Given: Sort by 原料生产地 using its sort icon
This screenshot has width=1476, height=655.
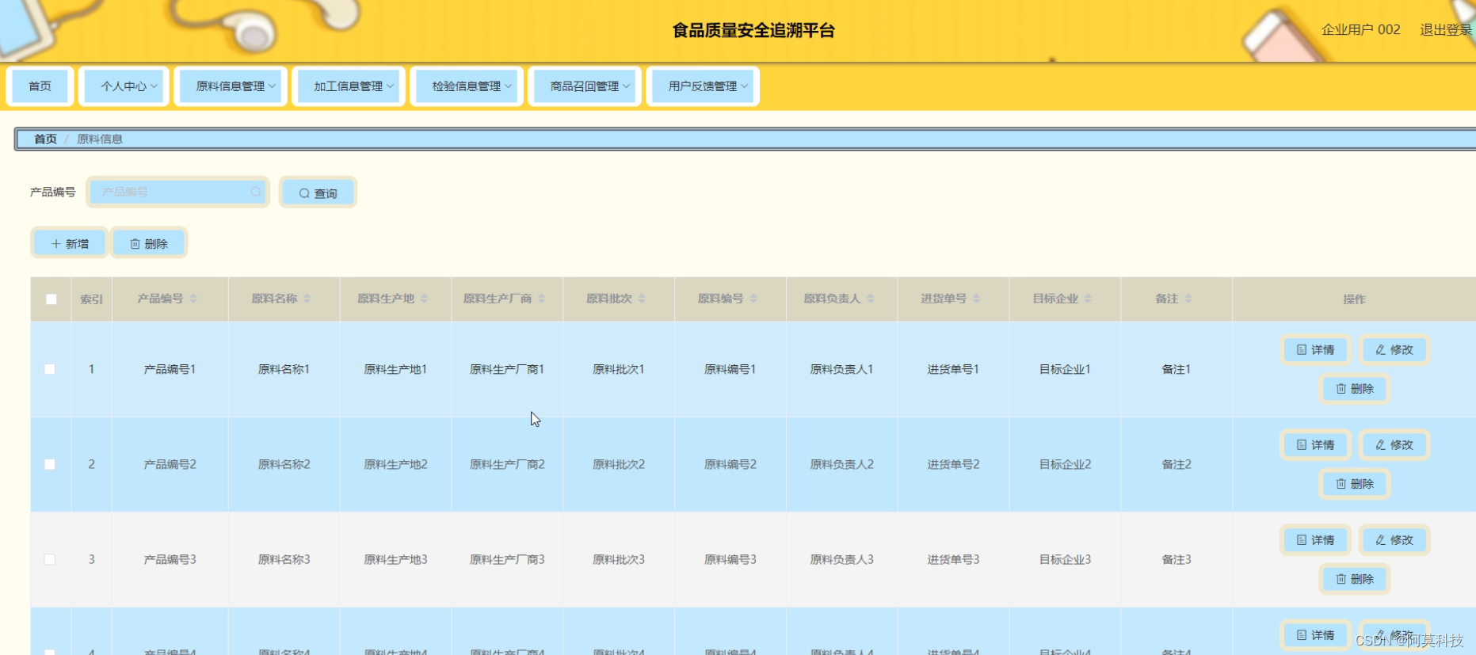Looking at the screenshot, I should click(424, 299).
